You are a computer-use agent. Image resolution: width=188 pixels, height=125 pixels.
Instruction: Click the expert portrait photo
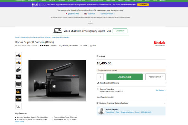coord(101,111)
